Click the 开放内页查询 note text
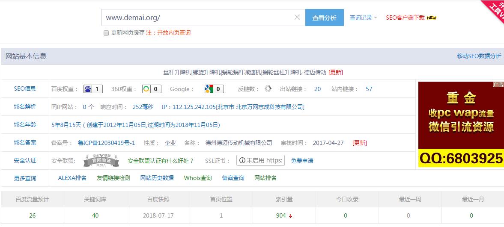Image resolution: width=504 pixels, height=227 pixels. (173, 33)
